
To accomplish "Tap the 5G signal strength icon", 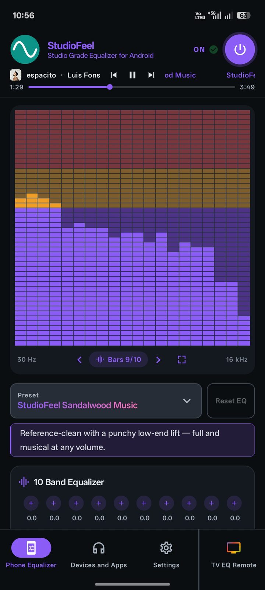I will (215, 15).
